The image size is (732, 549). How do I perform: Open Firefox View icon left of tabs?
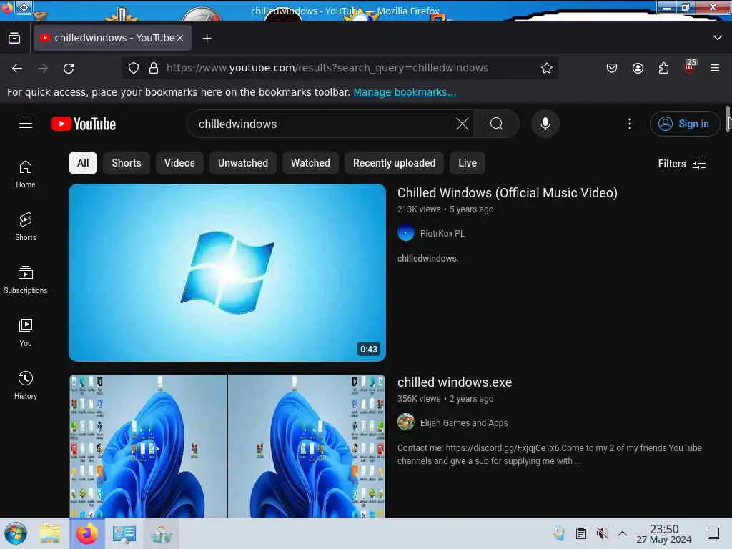(x=14, y=38)
